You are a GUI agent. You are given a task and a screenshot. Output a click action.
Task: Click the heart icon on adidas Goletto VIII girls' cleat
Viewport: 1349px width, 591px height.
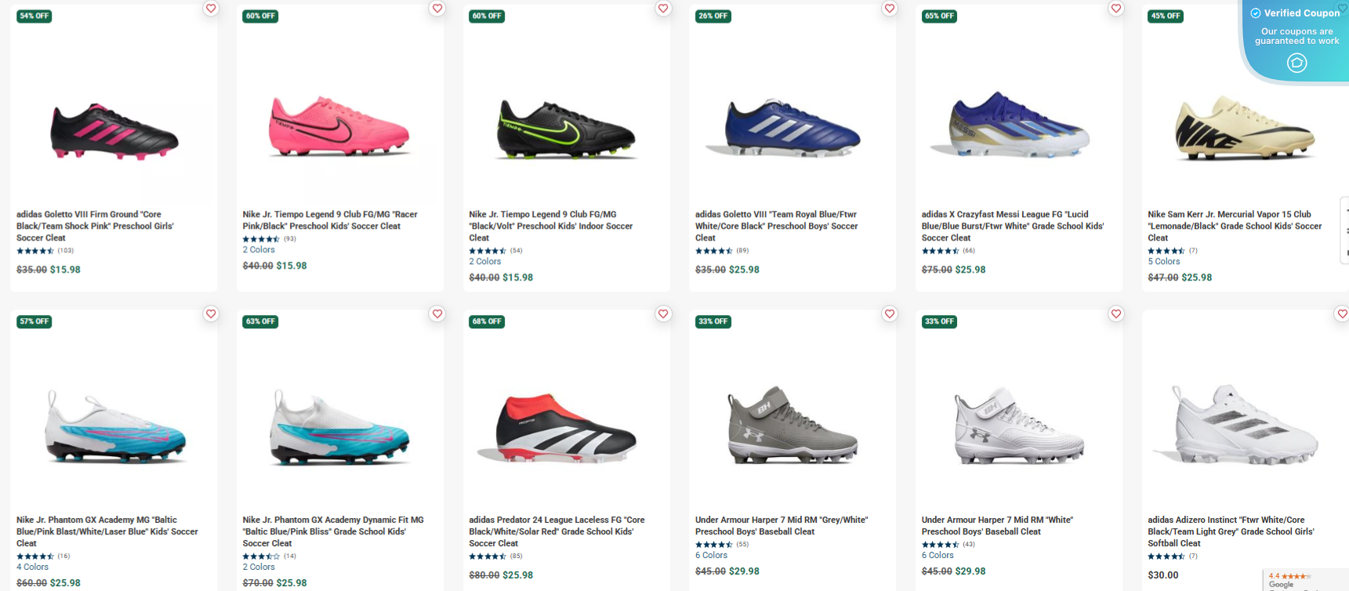(x=210, y=8)
